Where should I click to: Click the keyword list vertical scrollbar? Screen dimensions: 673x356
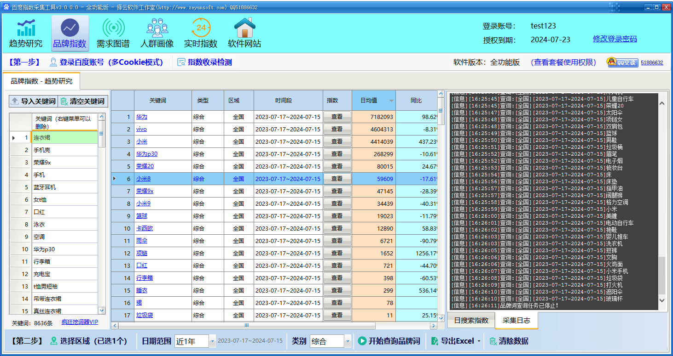(x=102, y=214)
